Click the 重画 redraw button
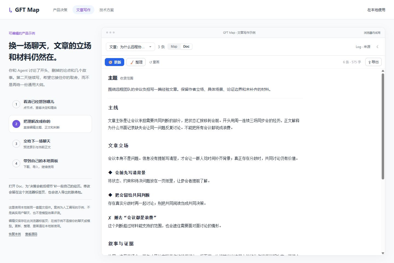394x263 pixels. [154, 62]
